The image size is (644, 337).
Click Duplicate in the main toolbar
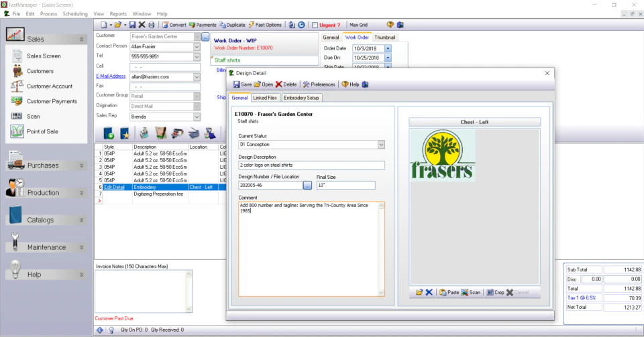coord(232,25)
